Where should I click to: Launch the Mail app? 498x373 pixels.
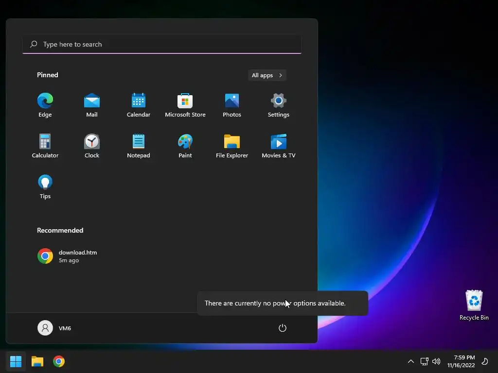tap(92, 105)
